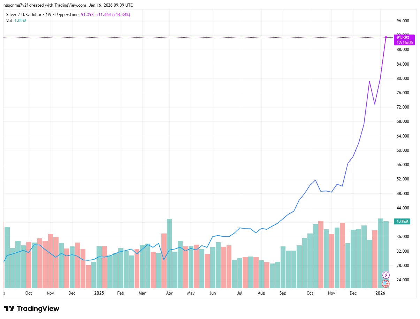Click the 2026 label on time axis
The width and height of the screenshot is (420, 319).
click(x=380, y=293)
